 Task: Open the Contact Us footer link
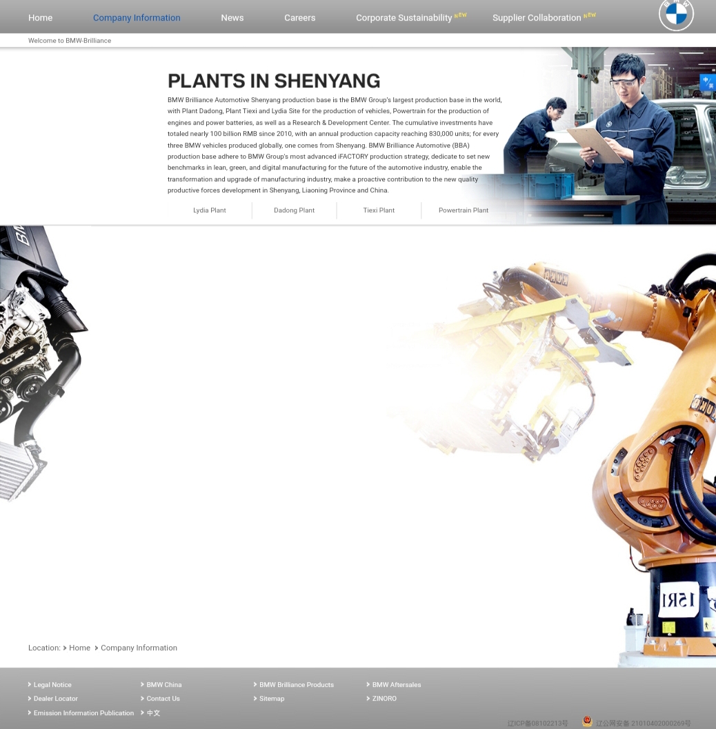[x=163, y=699]
